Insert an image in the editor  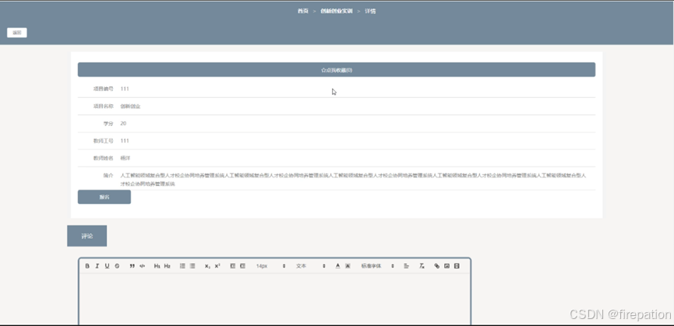coord(446,266)
